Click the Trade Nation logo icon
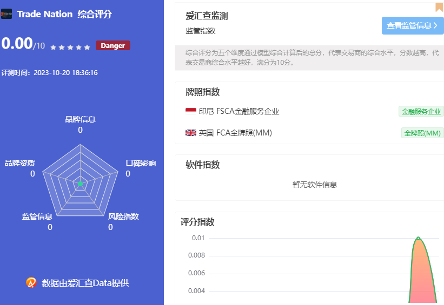Viewport: 444px width, 305px height. pyautogui.click(x=6, y=14)
